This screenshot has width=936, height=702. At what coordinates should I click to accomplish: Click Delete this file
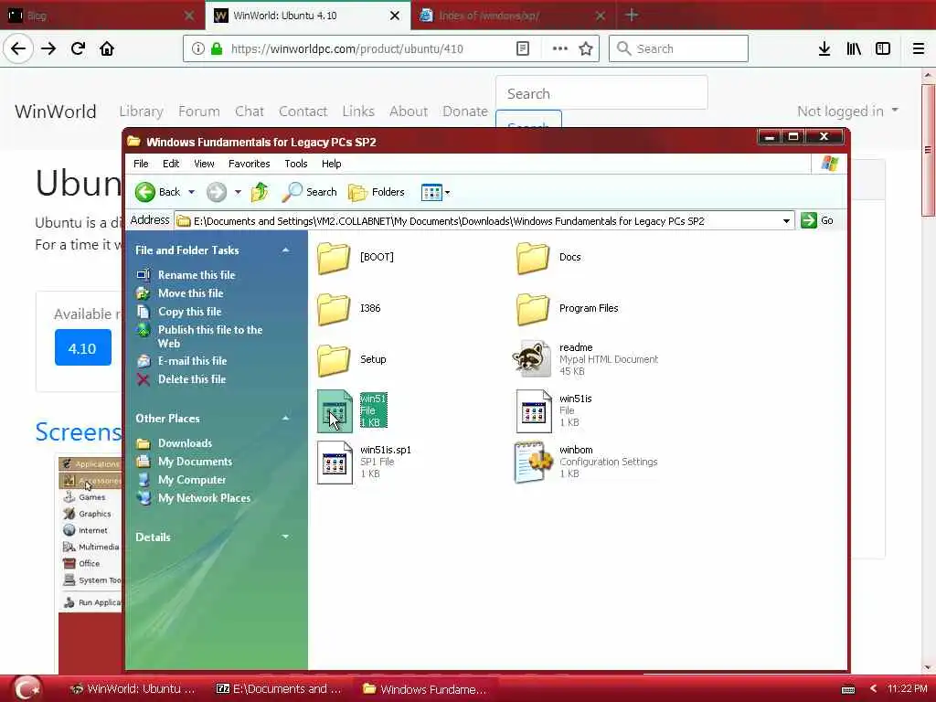coord(192,379)
